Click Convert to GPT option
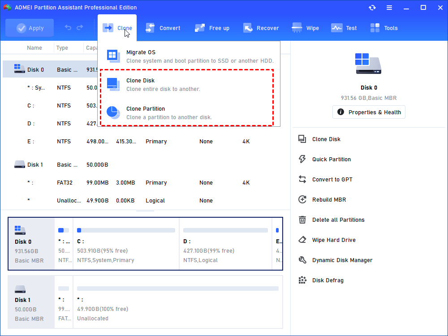Image resolution: width=448 pixels, height=336 pixels. (x=332, y=180)
